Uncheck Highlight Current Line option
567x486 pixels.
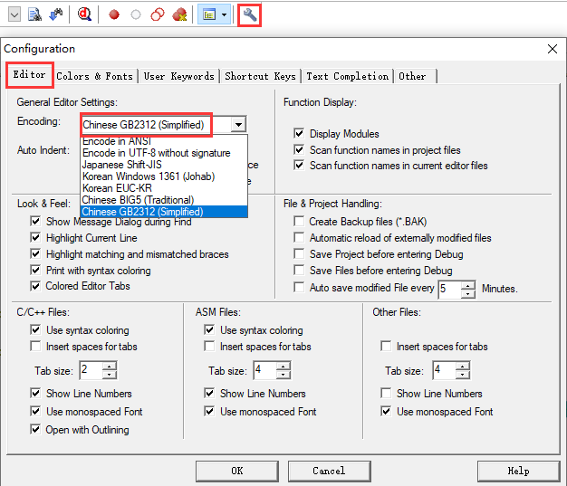[x=35, y=238]
